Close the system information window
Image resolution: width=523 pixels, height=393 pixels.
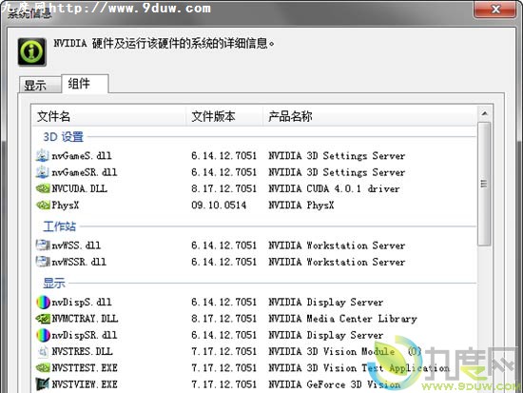coord(495,9)
